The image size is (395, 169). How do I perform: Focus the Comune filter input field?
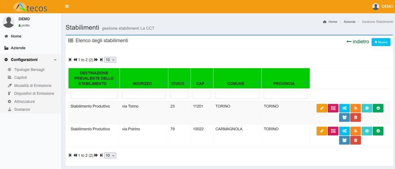237,95
